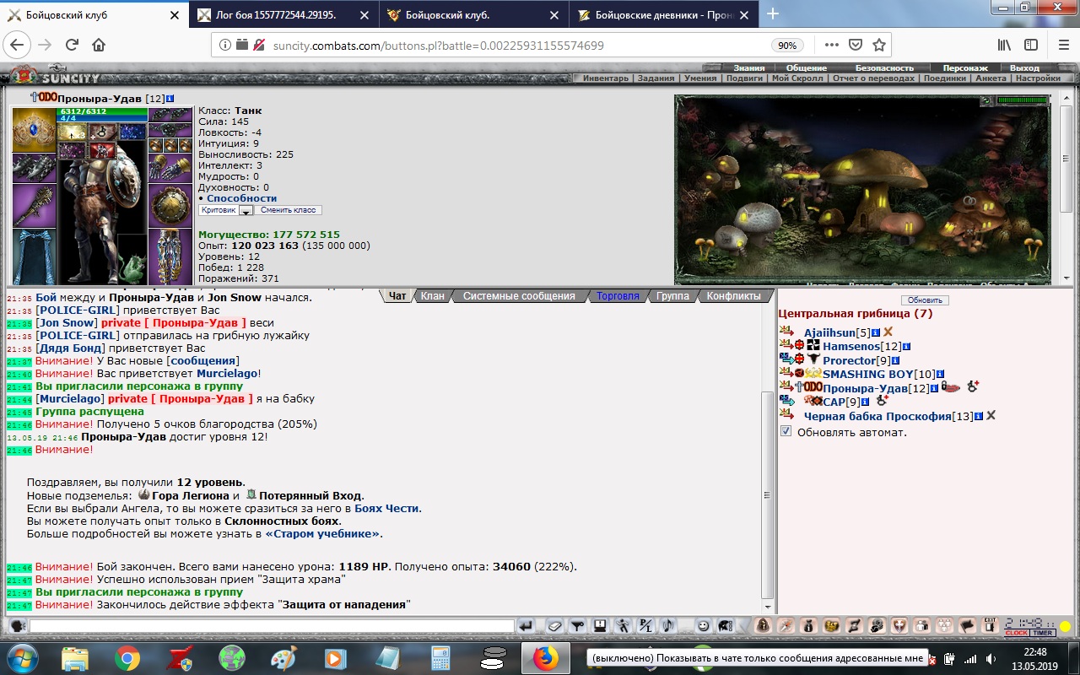Open info icon next to SMASHING BOY

(939, 374)
